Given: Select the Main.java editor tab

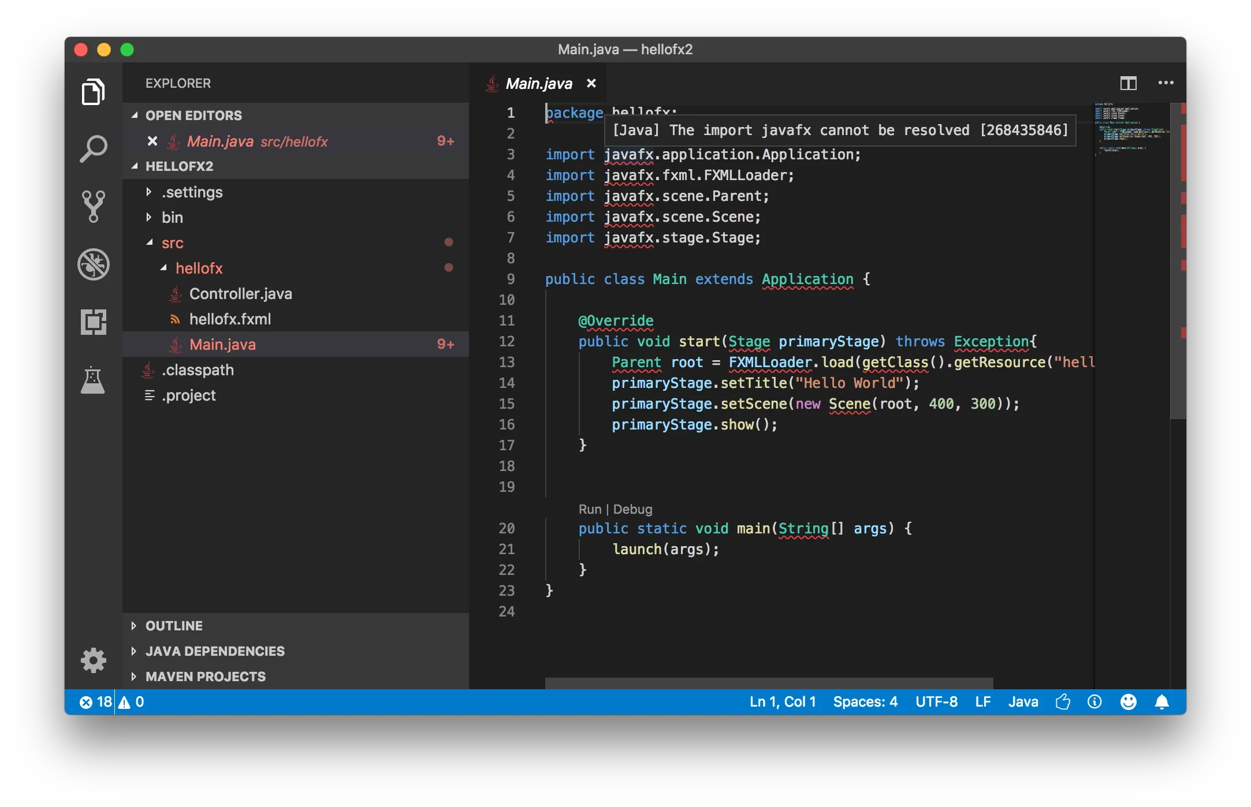Looking at the screenshot, I should (538, 84).
